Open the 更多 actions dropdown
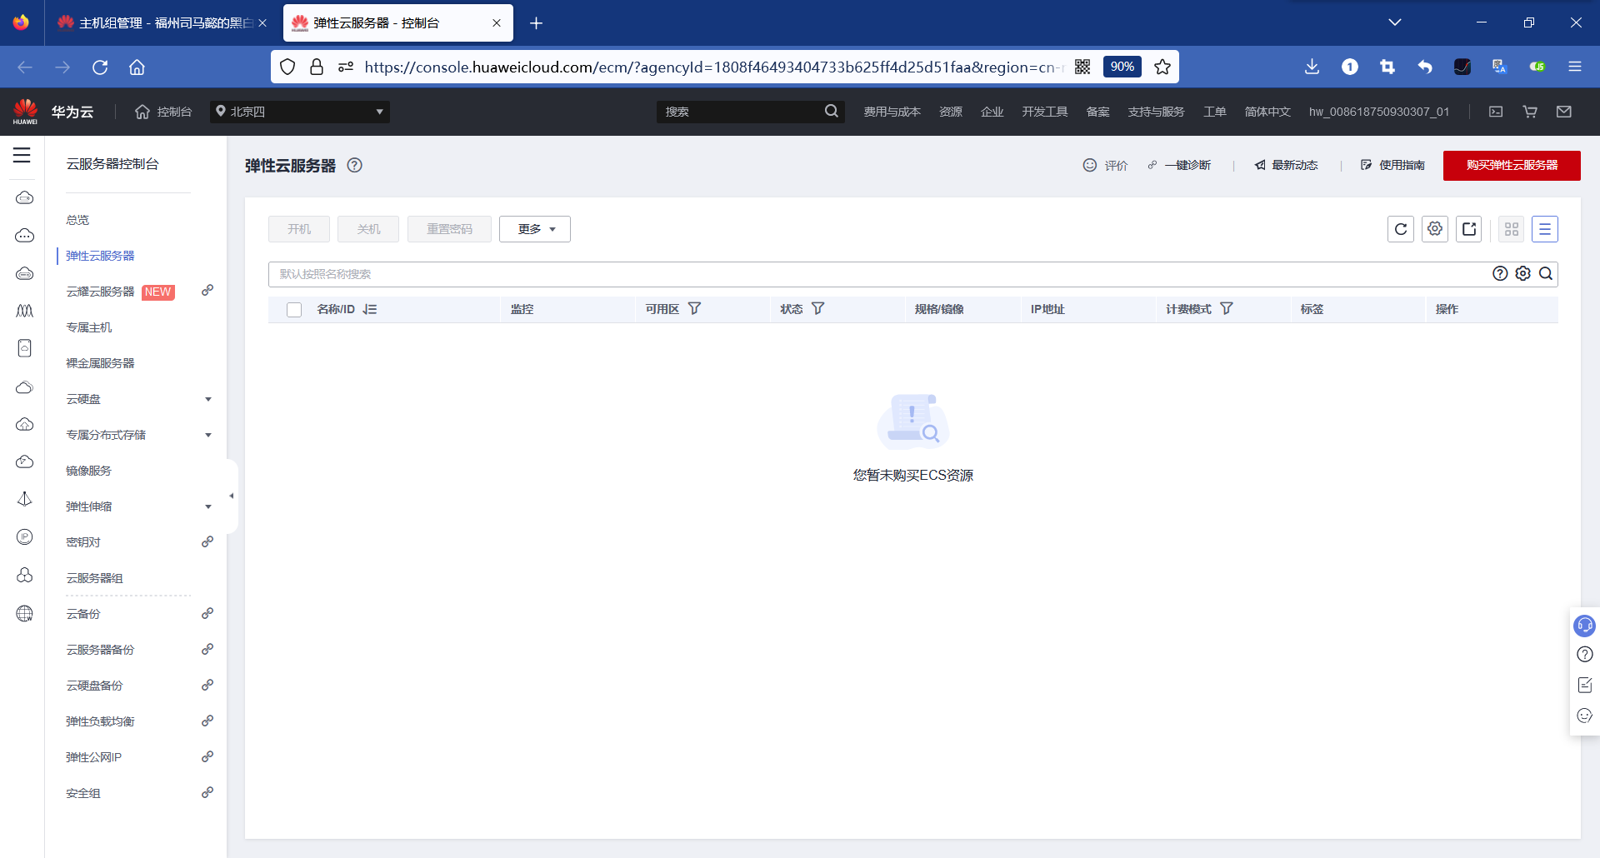The height and width of the screenshot is (858, 1600). [534, 228]
